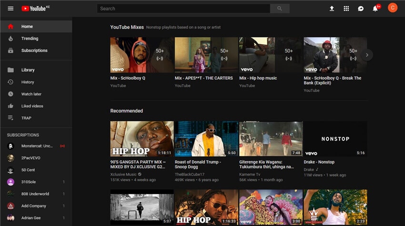This screenshot has height=226, width=405.
Task: Open the notifications bell
Action: pos(375,9)
